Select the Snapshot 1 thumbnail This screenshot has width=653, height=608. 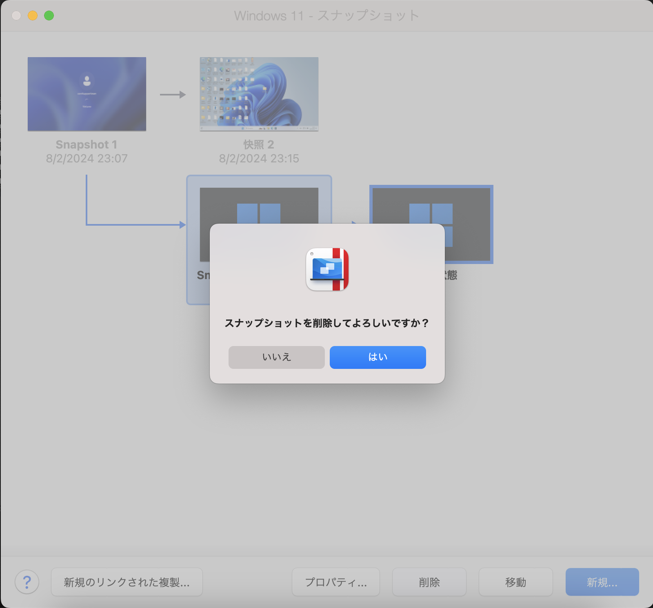click(87, 94)
